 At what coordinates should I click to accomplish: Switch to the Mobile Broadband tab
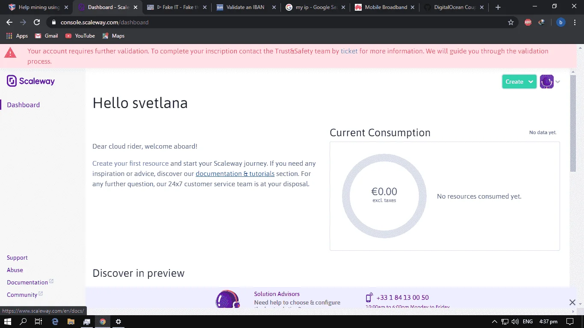click(384, 7)
